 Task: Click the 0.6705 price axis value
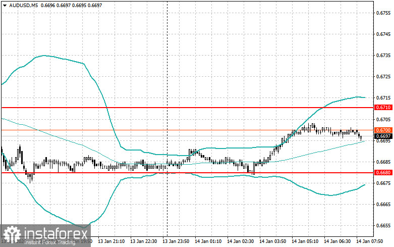(383, 119)
